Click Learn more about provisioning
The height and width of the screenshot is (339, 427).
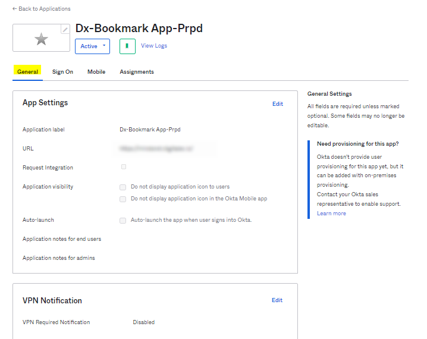coord(331,214)
